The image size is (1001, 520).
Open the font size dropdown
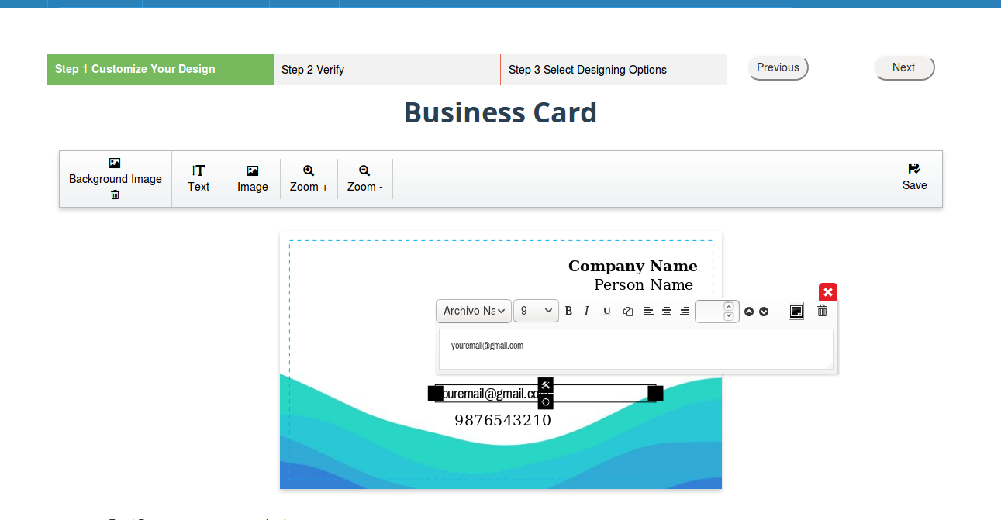(x=536, y=311)
